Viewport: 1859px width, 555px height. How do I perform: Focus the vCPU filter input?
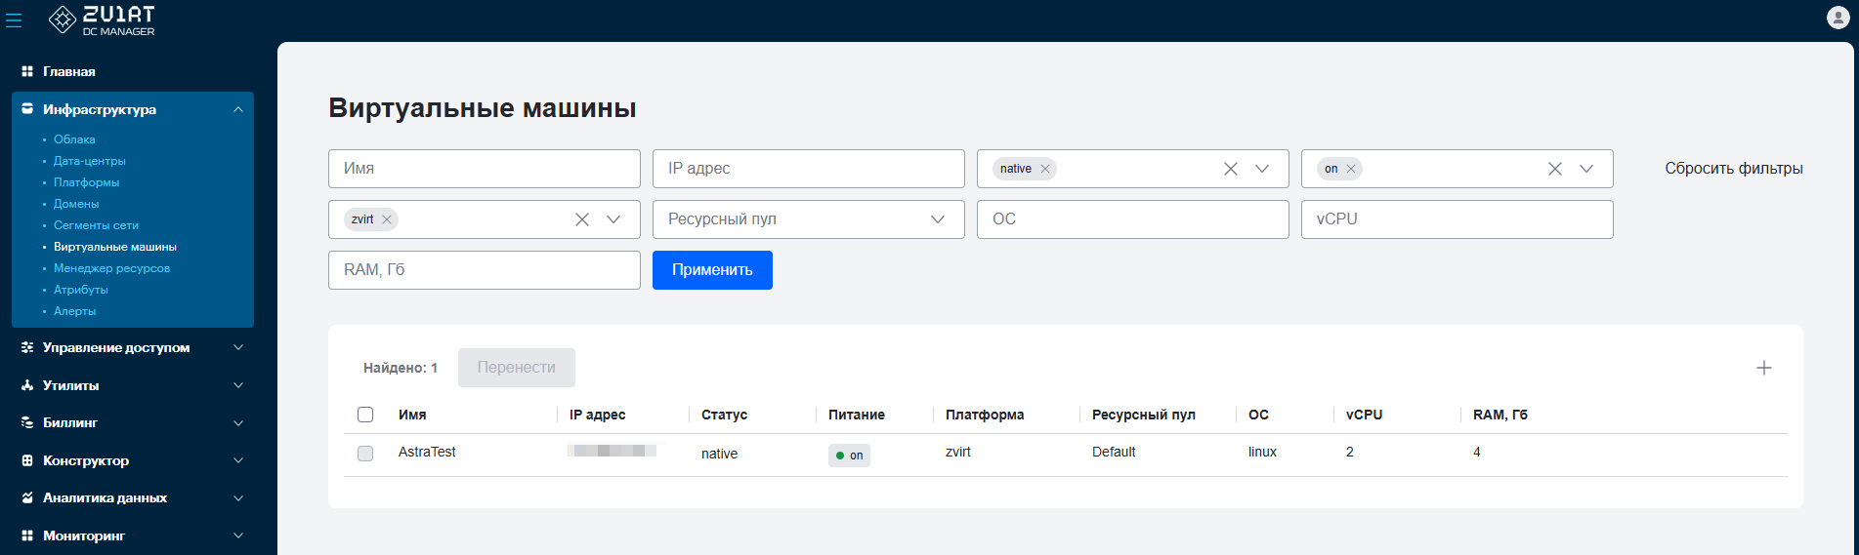click(x=1458, y=219)
